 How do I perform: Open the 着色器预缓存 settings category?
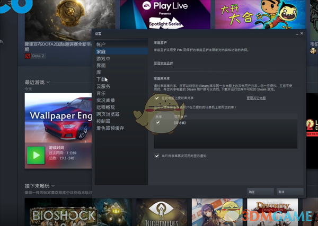pos(121,128)
